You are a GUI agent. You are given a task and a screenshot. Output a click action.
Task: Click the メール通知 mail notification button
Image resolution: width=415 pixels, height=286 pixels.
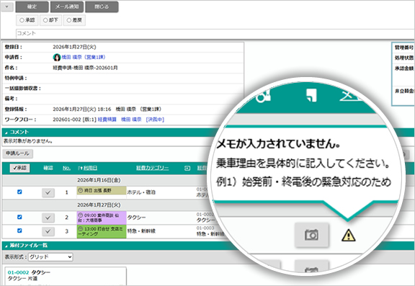pyautogui.click(x=67, y=7)
